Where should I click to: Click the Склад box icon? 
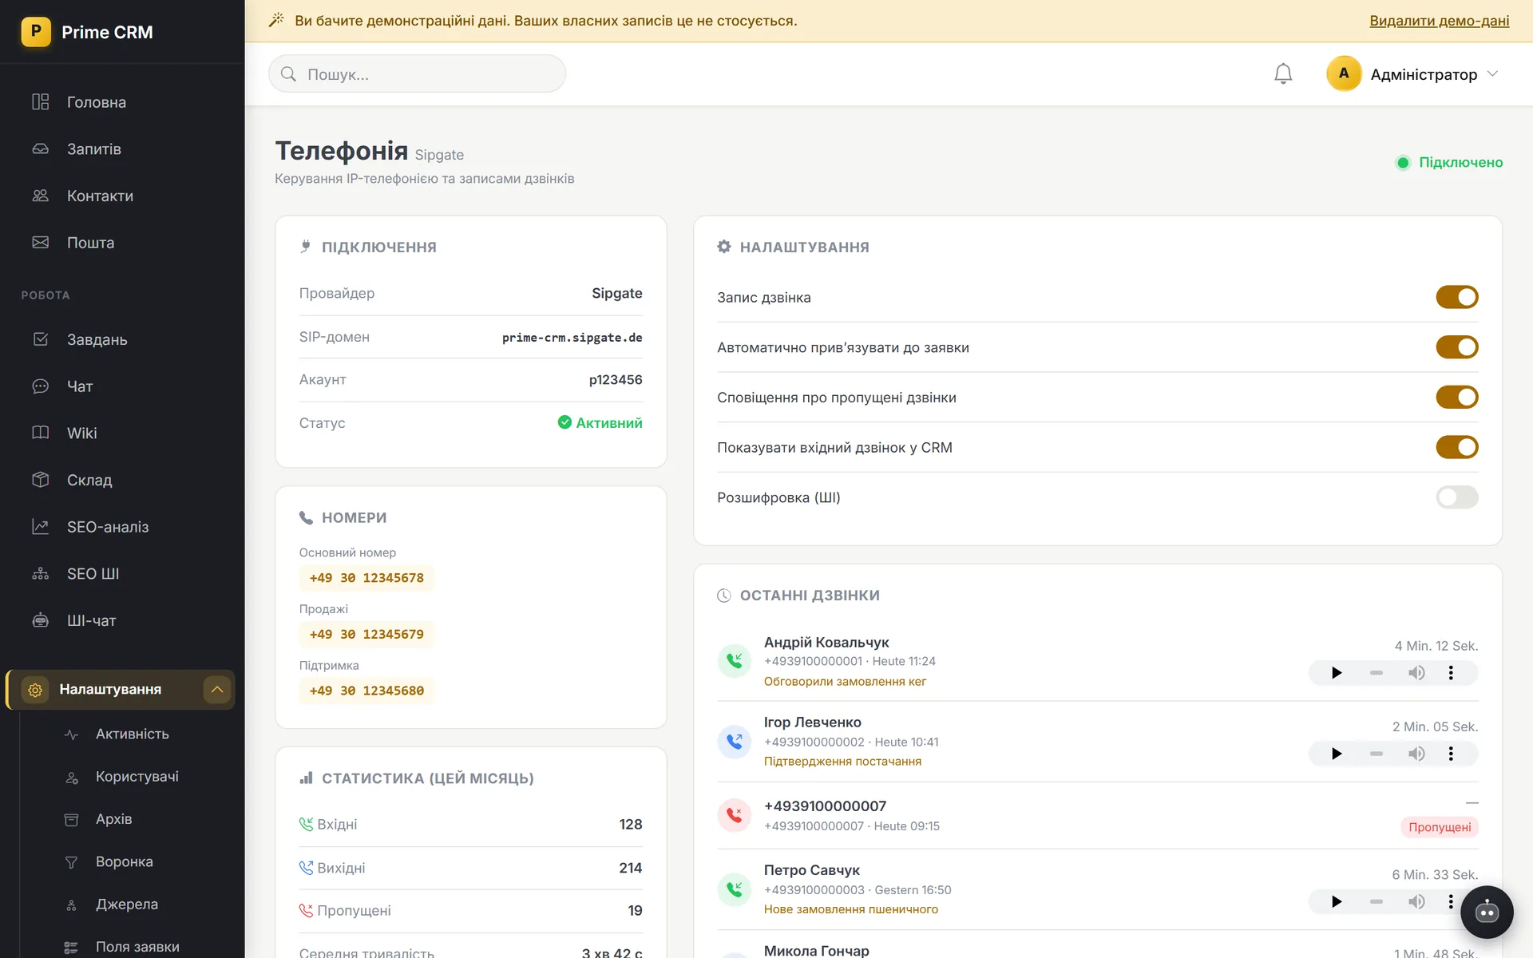pos(41,480)
